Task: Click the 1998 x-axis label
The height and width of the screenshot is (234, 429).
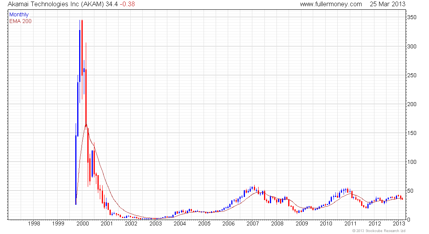Action: click(34, 223)
